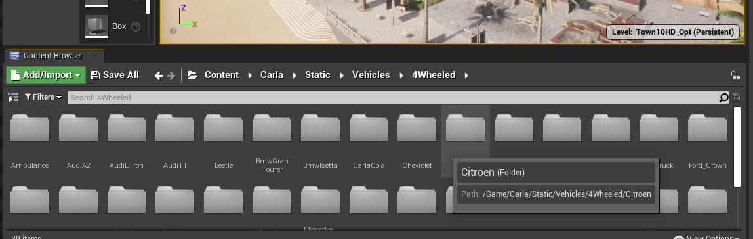Screen dimensions: 753x239
Task: Click the Place Actors panel scrollbar
Action: click(148, 7)
